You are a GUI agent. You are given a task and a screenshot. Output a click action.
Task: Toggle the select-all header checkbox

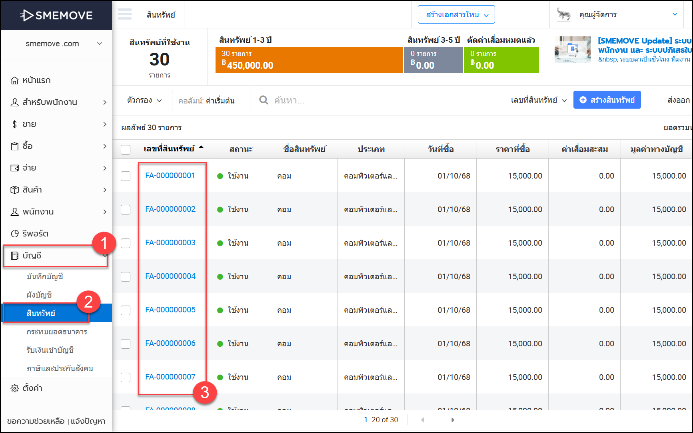pyautogui.click(x=126, y=149)
